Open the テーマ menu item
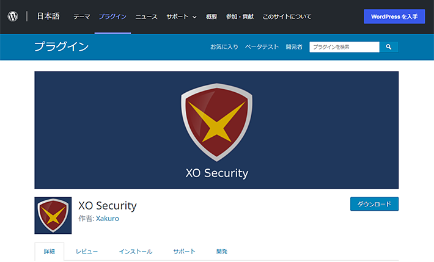This screenshot has width=434, height=262. [x=82, y=16]
